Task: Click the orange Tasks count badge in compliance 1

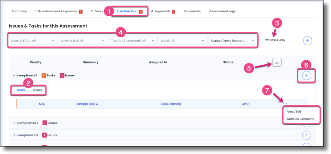Action: (x=44, y=75)
